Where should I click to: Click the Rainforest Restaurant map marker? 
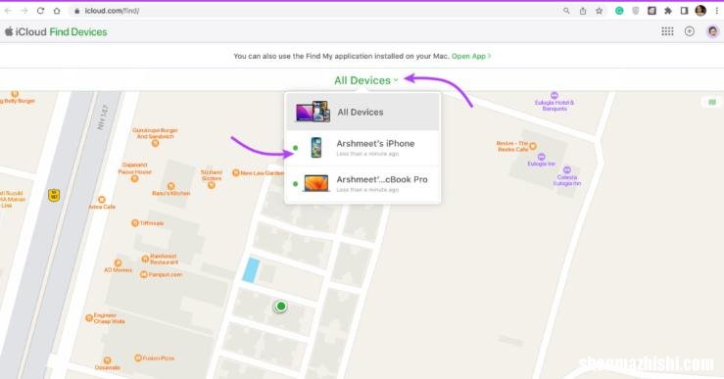click(145, 259)
